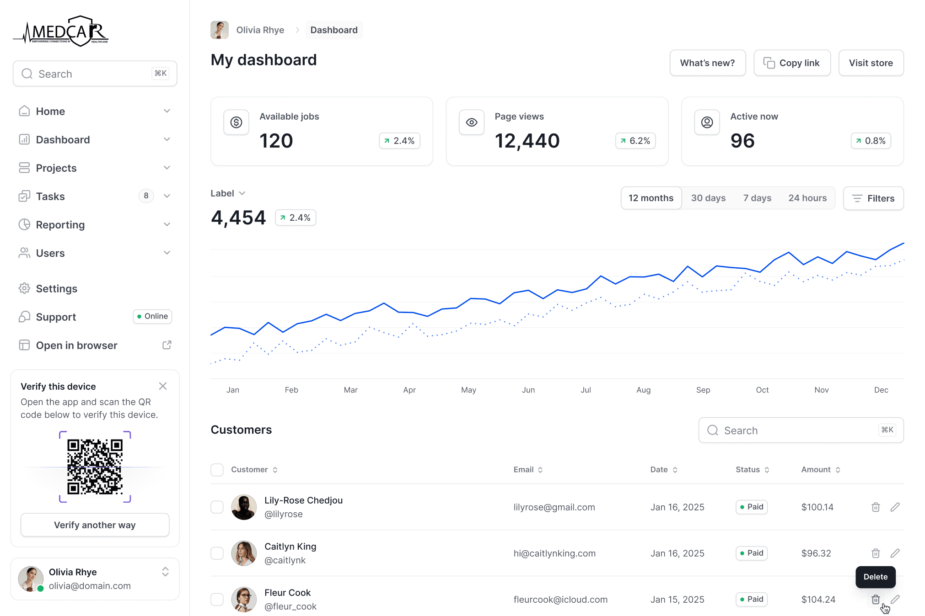The width and height of the screenshot is (925, 616).
Task: Click the trash icon in Fleur Cook row
Action: tap(875, 599)
